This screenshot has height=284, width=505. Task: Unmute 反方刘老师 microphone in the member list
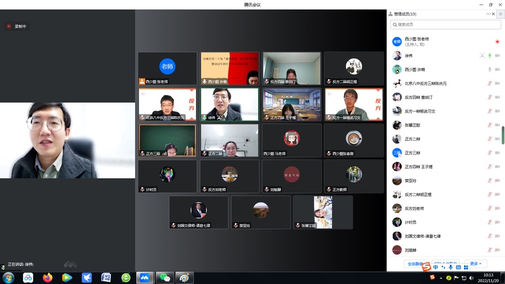pyautogui.click(x=490, y=208)
